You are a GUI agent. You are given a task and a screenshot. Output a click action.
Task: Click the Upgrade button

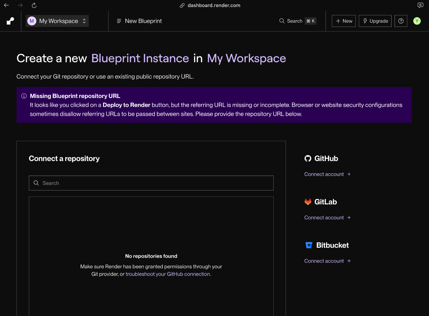[375, 21]
